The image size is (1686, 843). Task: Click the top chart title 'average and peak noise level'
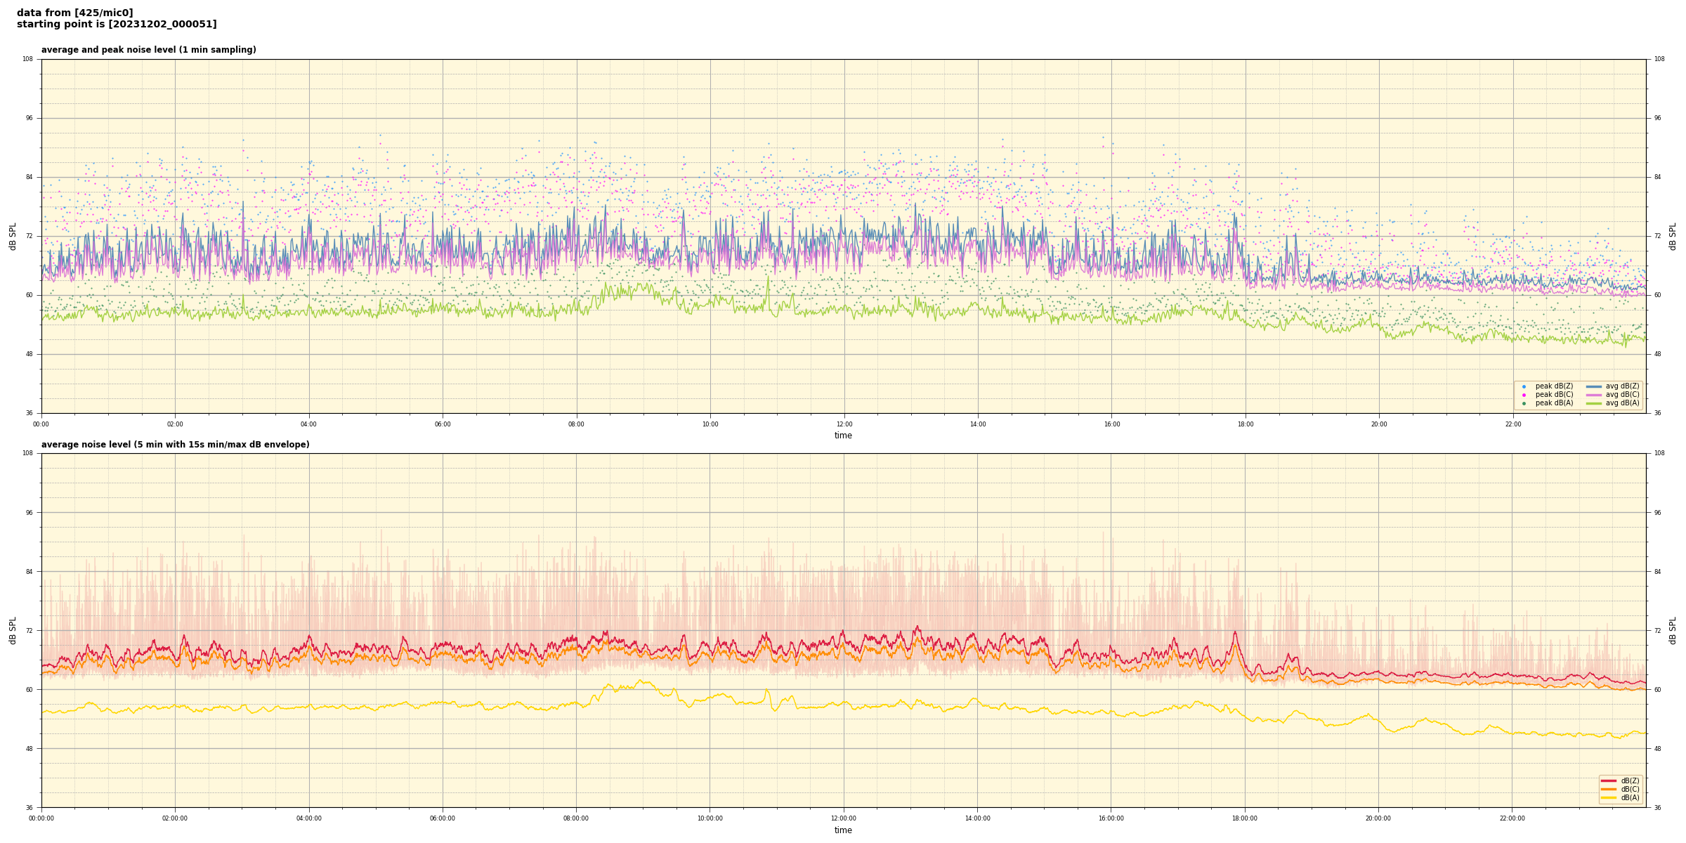148,50
